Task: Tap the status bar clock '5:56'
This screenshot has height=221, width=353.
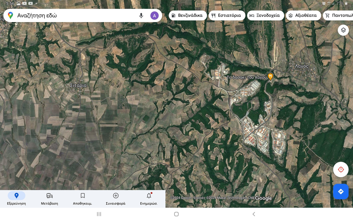Action: pos(10,4)
